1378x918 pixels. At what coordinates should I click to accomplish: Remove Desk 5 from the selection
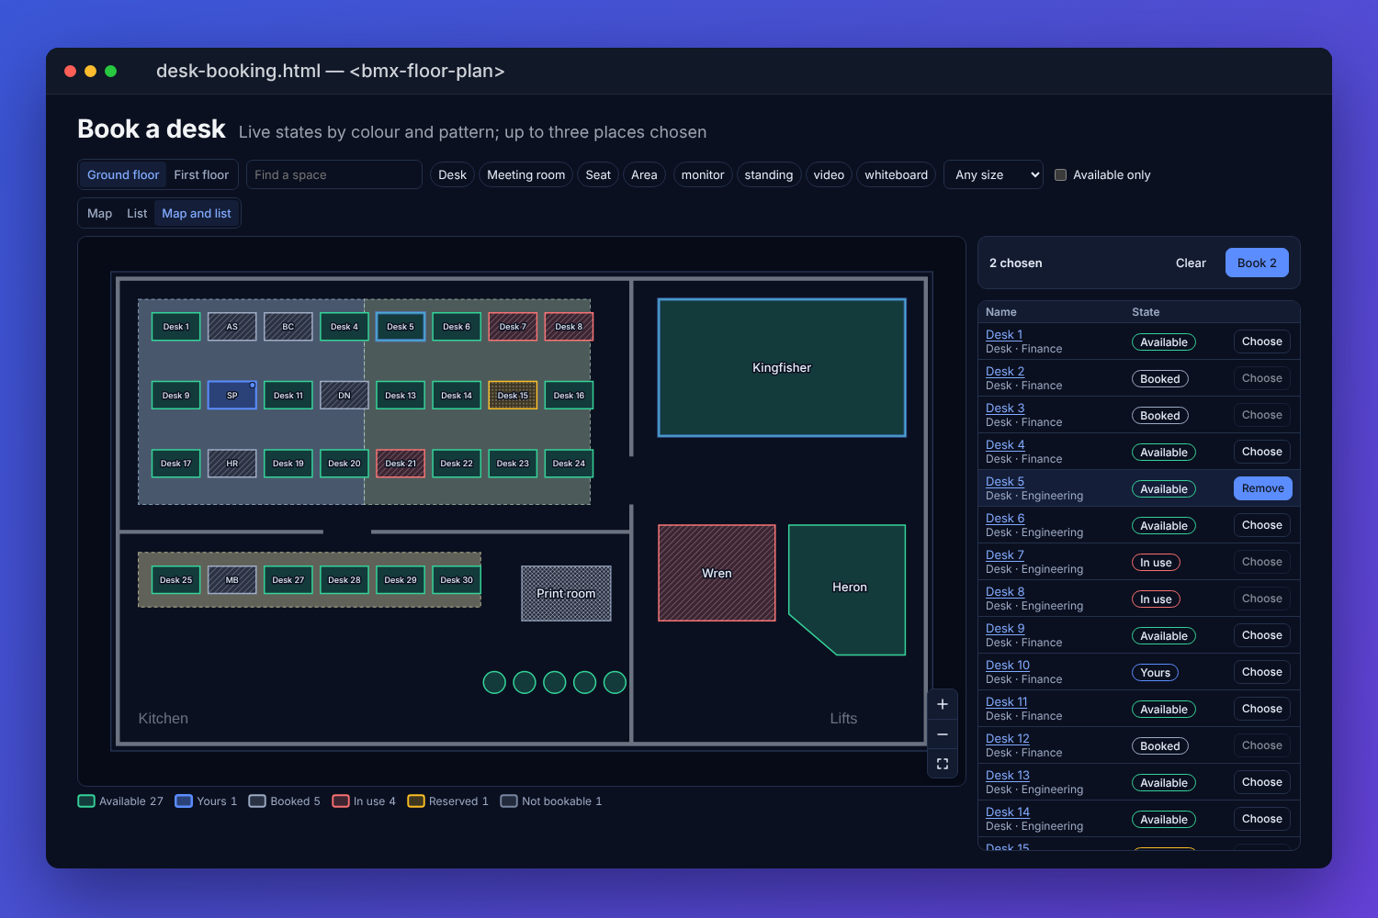tap(1263, 488)
